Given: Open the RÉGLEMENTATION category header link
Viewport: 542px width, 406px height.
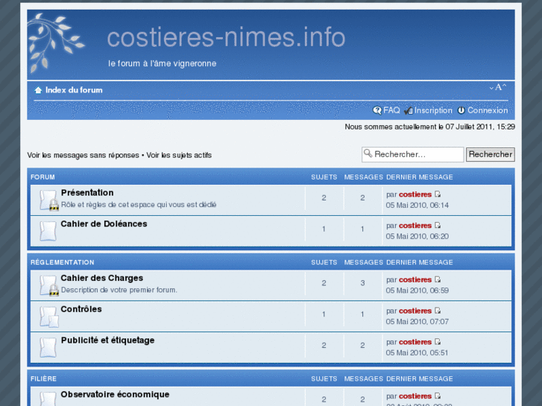Looking at the screenshot, I should [x=62, y=262].
